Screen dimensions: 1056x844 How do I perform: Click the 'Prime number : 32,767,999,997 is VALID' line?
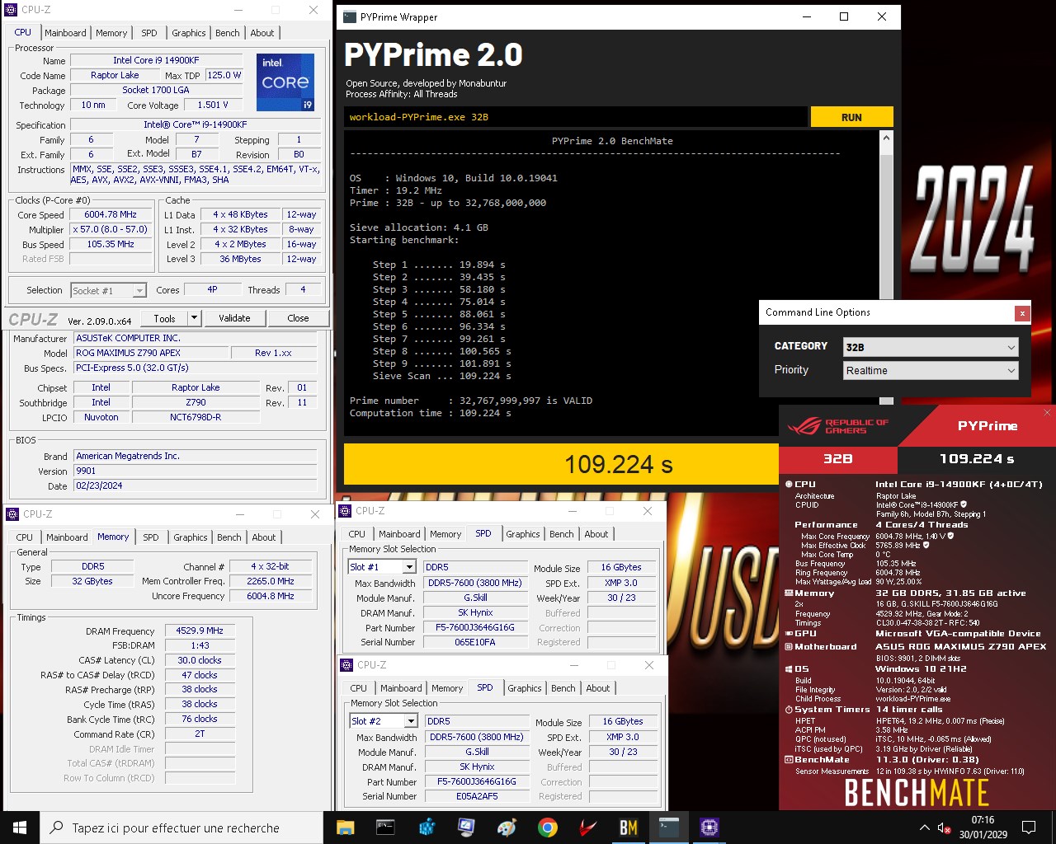471,401
